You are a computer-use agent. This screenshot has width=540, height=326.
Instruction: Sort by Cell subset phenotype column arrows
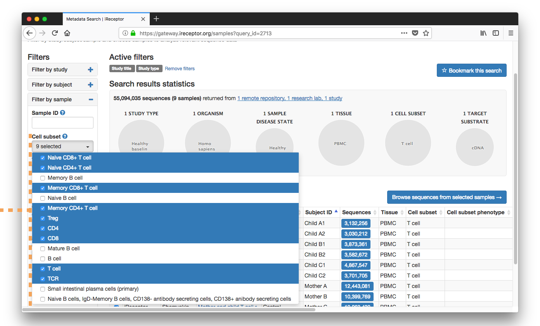(509, 212)
